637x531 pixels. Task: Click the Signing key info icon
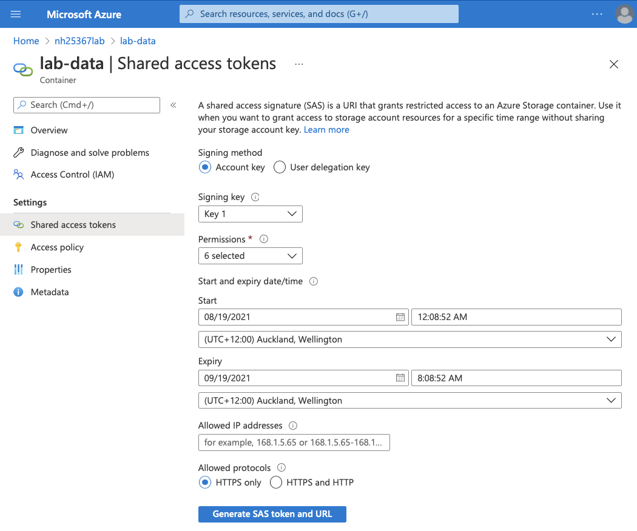click(255, 197)
